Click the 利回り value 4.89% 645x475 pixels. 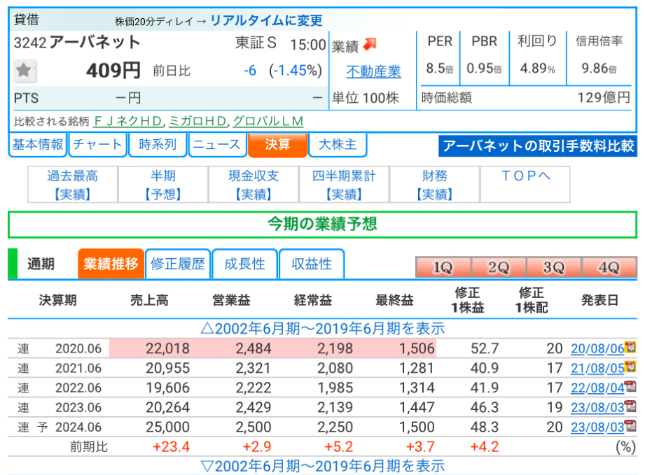538,69
